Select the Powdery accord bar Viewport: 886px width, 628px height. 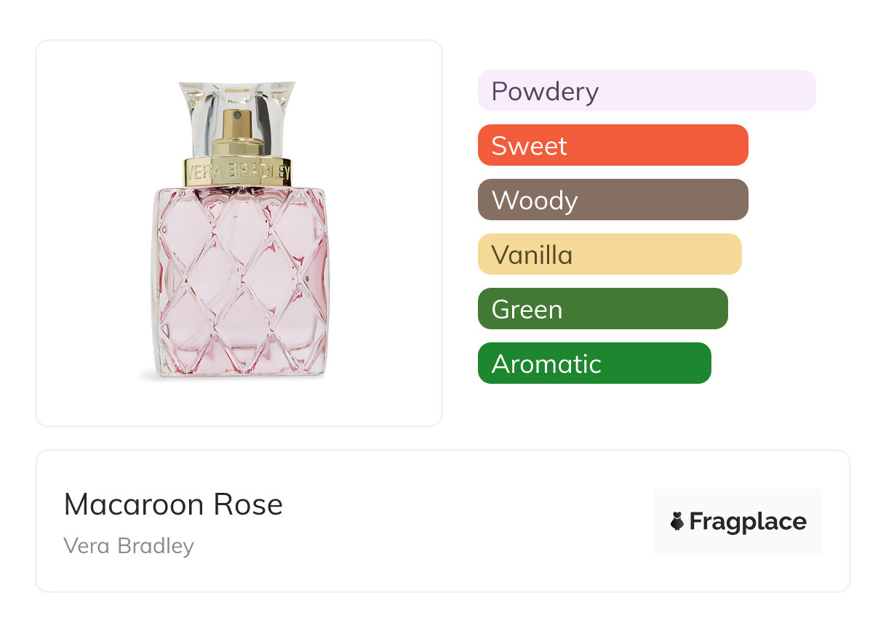646,91
